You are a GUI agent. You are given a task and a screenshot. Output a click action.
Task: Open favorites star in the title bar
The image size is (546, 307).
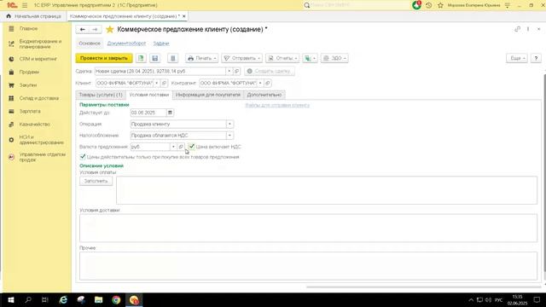[x=440, y=5]
